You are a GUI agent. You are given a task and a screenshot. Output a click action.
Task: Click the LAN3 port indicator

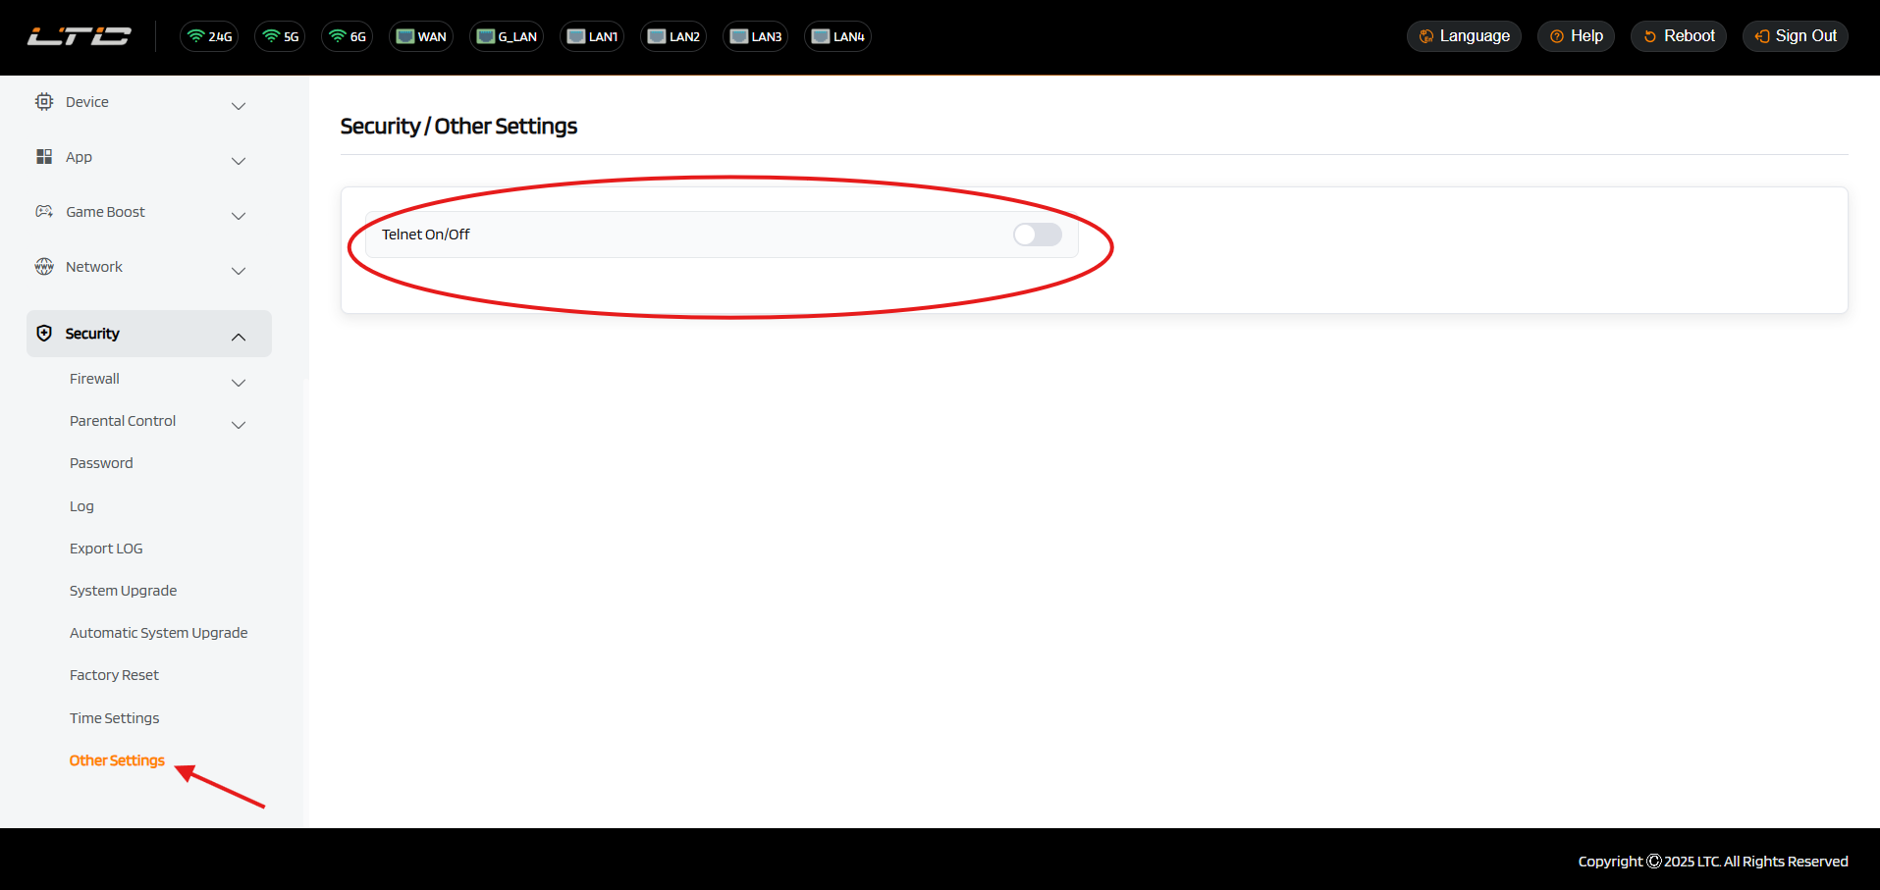(755, 36)
